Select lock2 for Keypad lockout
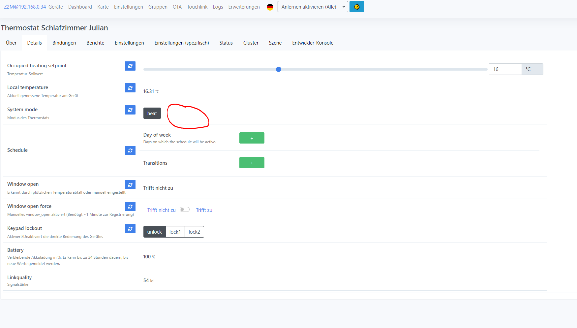 pos(194,232)
